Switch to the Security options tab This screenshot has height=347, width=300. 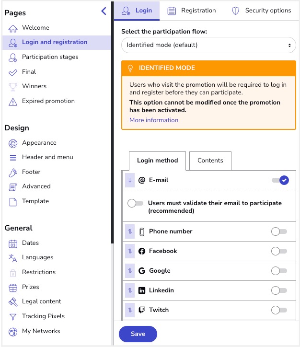261,11
